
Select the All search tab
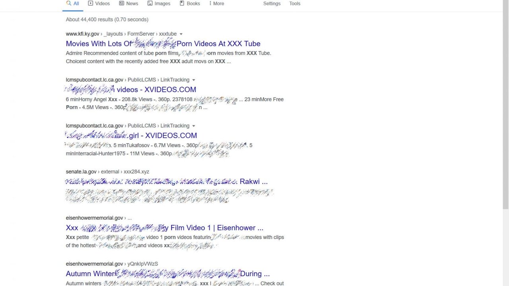(72, 4)
